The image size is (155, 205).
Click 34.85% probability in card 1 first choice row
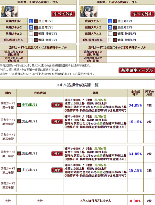point(135,105)
